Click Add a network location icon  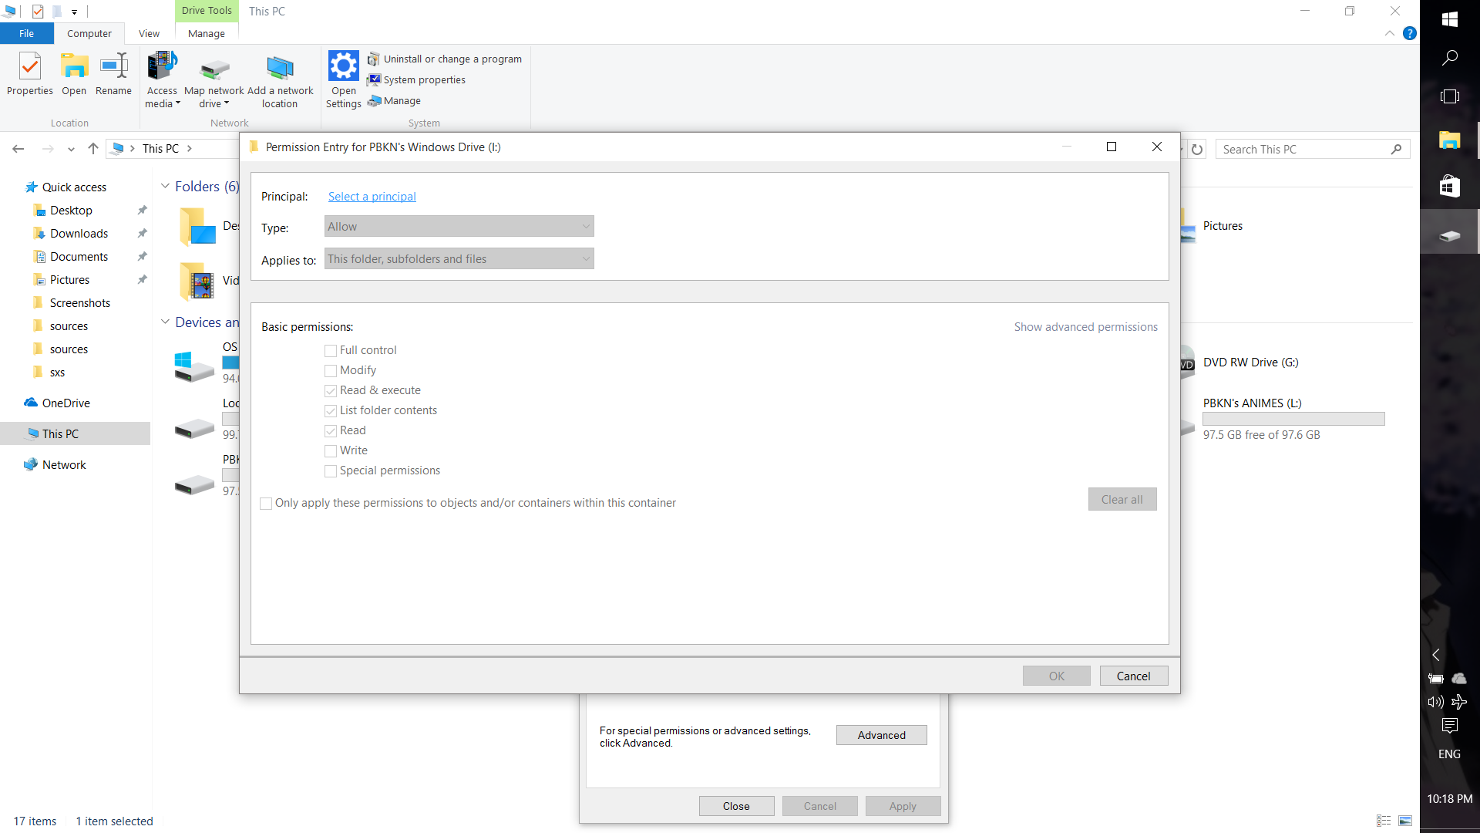click(x=280, y=69)
